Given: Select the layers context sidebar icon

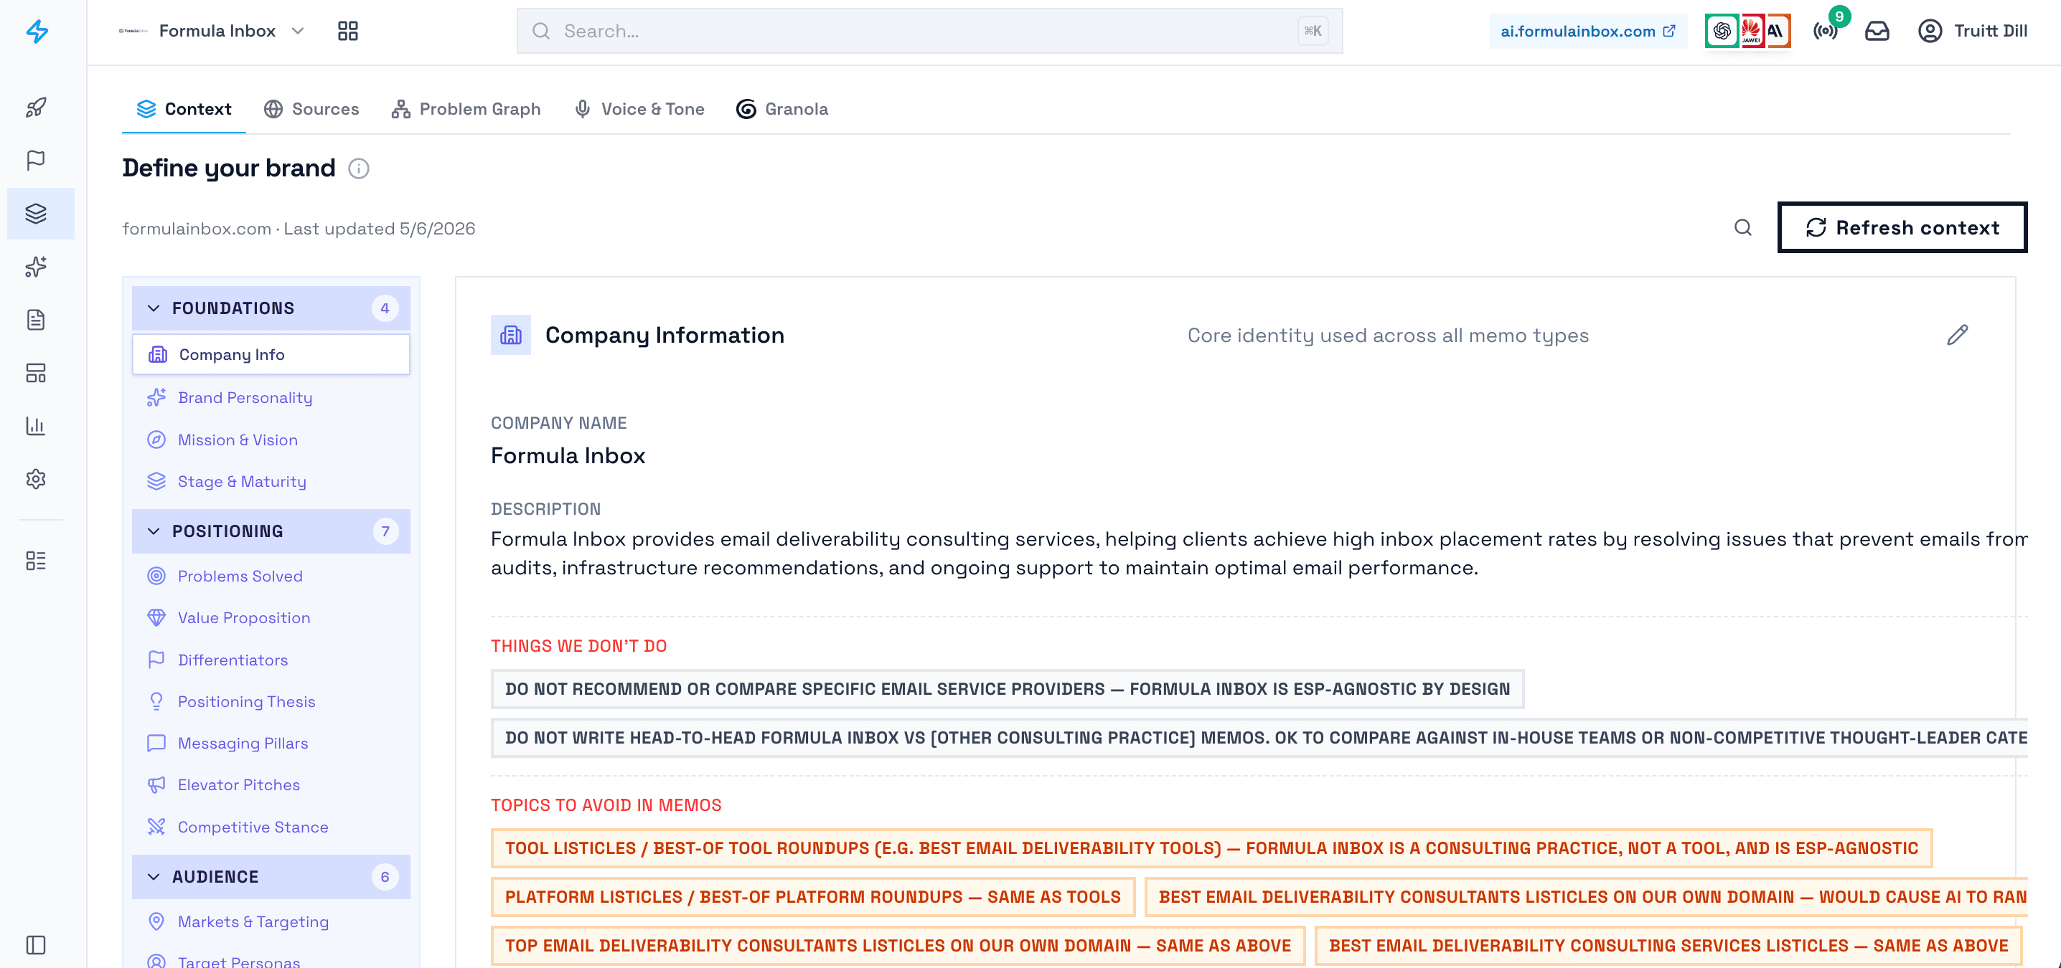Looking at the screenshot, I should pyautogui.click(x=36, y=214).
